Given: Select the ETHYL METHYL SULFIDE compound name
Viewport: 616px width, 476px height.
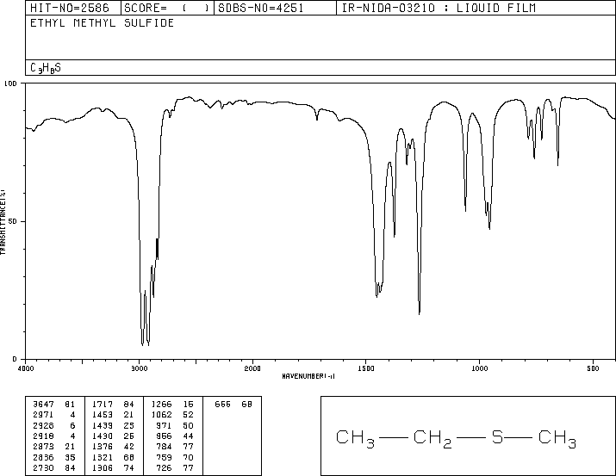Looking at the screenshot, I should 103,23.
